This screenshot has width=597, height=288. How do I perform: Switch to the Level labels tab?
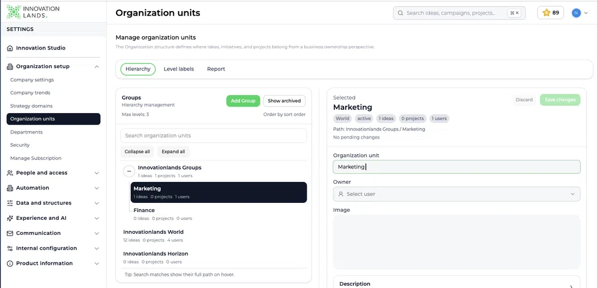pos(178,69)
